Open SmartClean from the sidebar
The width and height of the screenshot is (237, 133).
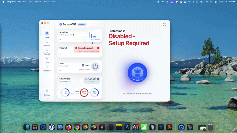pos(47,69)
